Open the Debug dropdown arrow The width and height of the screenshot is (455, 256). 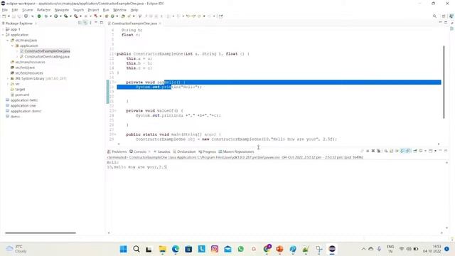(x=50, y=16)
